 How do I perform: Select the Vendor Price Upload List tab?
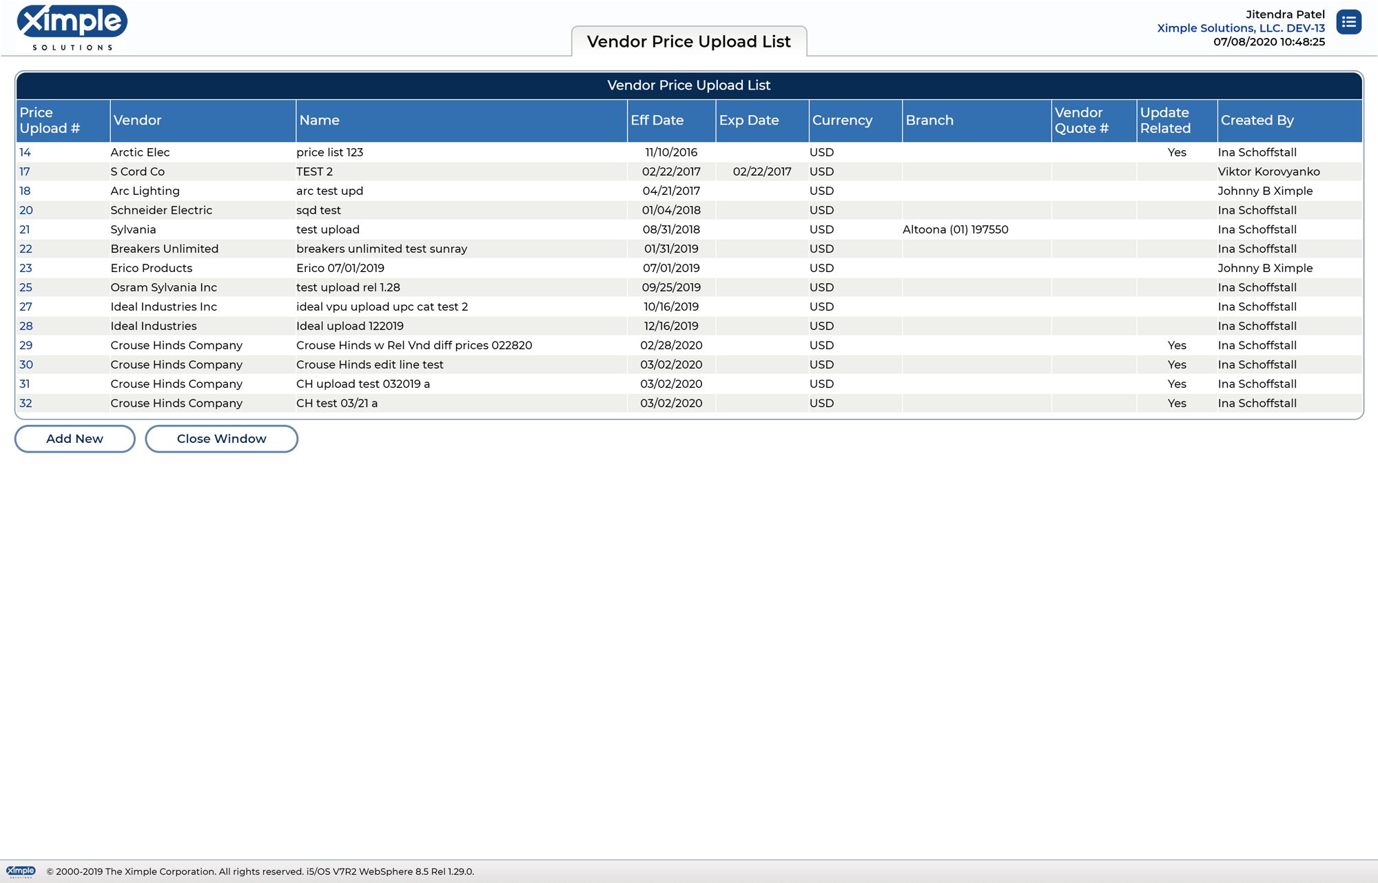[689, 41]
